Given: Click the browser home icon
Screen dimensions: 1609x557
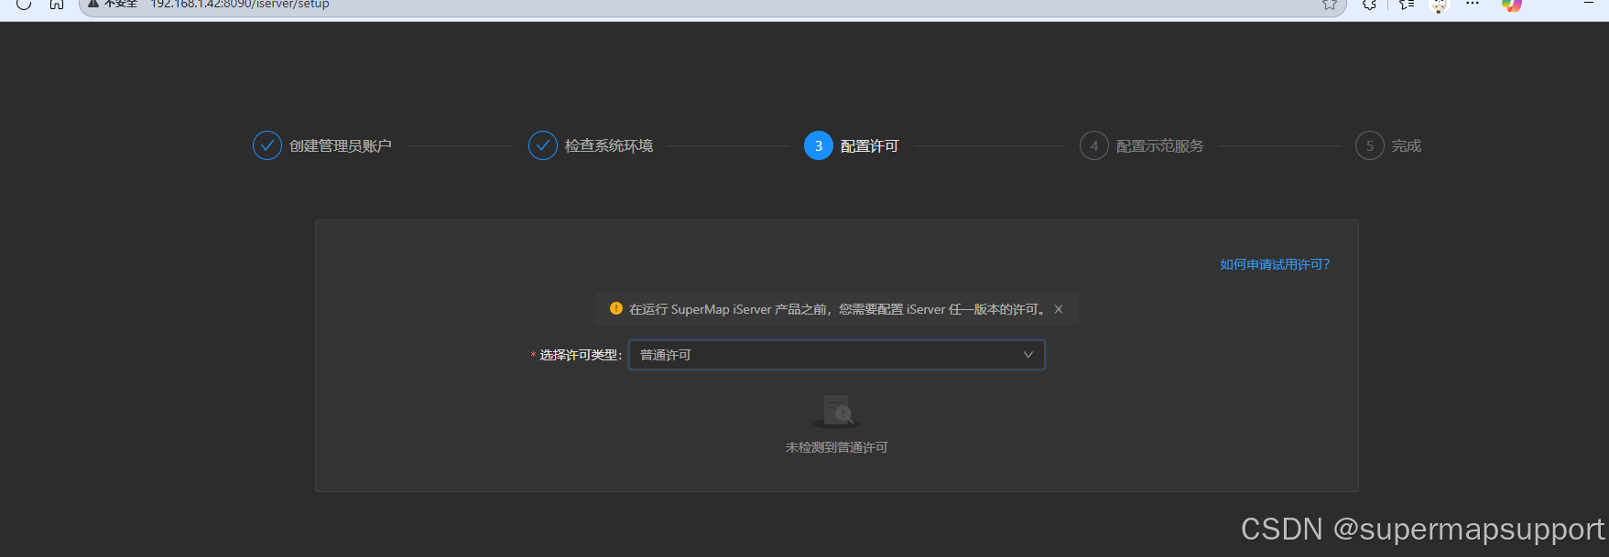Looking at the screenshot, I should [x=57, y=4].
